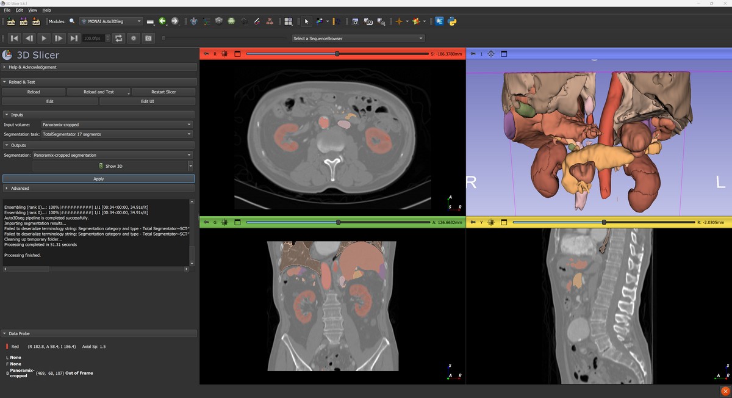The height and width of the screenshot is (398, 732).
Task: Maximize the Yellow slice view
Action: click(503, 222)
